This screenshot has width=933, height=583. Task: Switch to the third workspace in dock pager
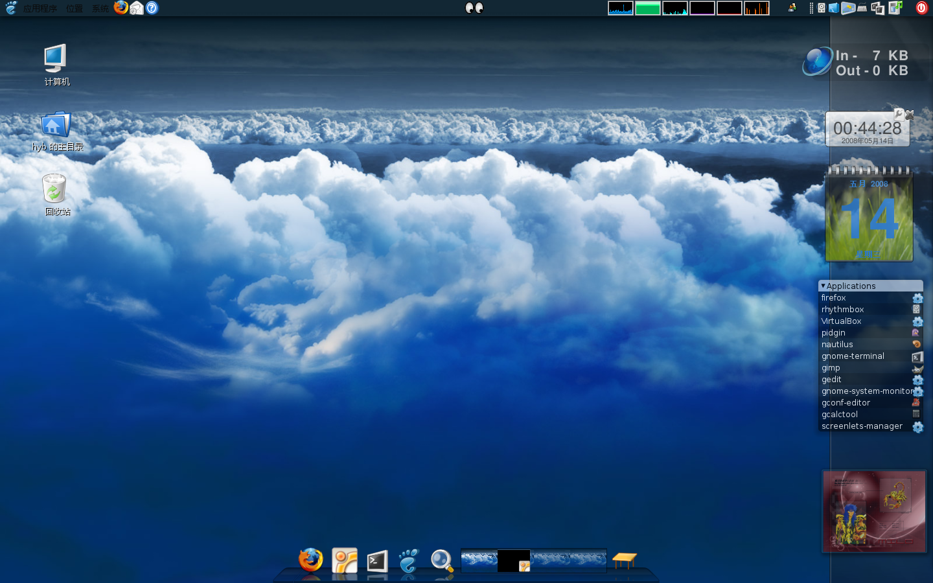click(551, 560)
